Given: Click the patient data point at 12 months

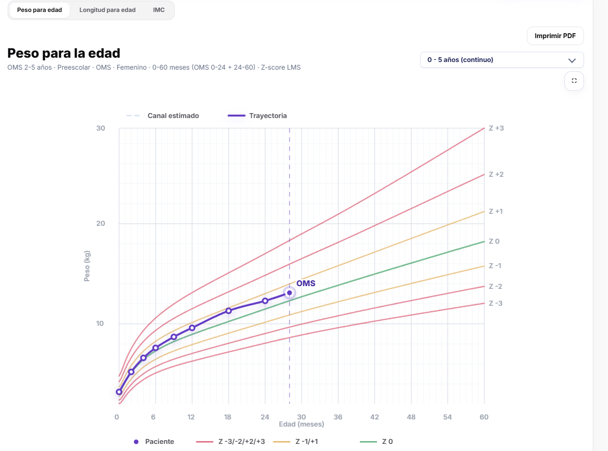Looking at the screenshot, I should point(192,328).
